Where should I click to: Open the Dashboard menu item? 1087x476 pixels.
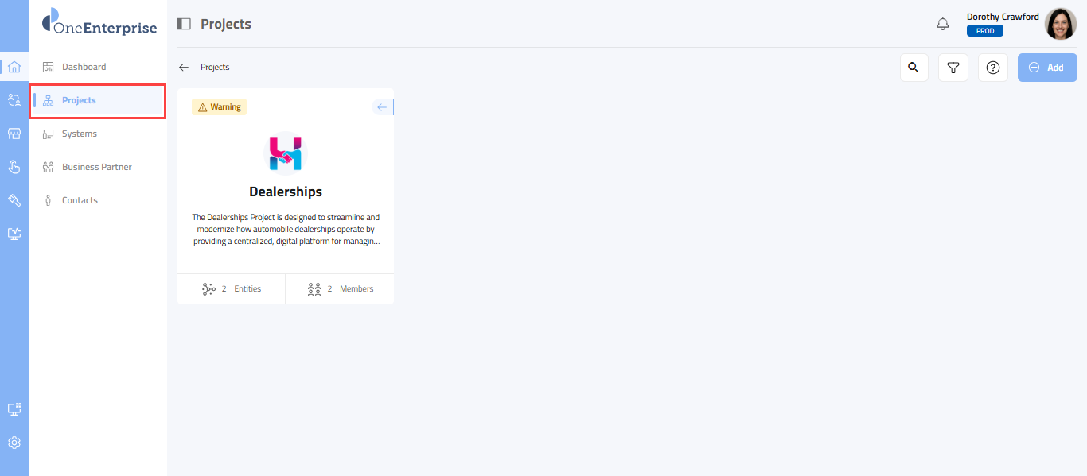(x=84, y=67)
